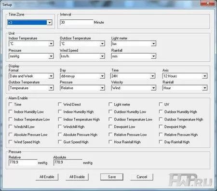The width and height of the screenshot is (217, 191).
Task: Open the Rainfall unit dropdown showing mm
Action: 134,56
